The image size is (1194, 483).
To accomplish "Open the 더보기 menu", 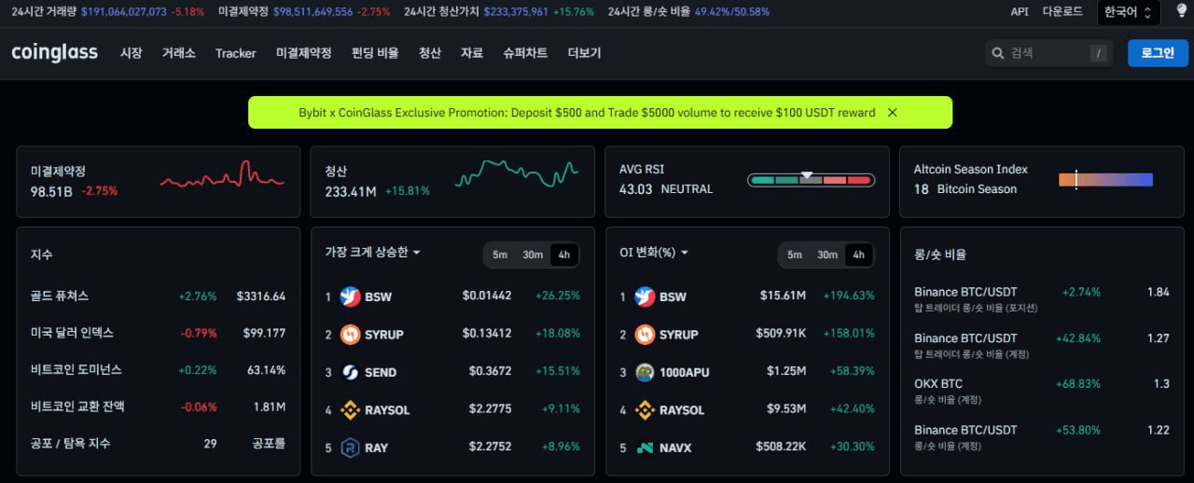I will pos(584,53).
